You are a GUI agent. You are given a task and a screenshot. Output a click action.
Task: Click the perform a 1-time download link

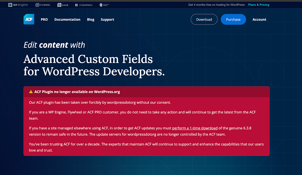point(195,128)
